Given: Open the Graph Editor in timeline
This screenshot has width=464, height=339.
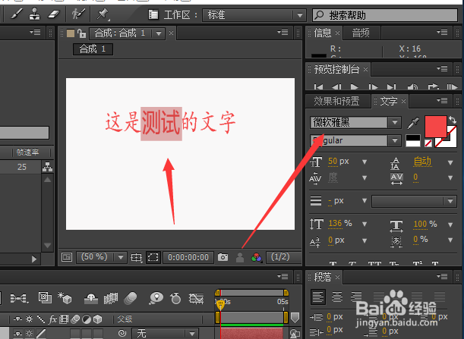Looking at the screenshot, I should point(197,299).
